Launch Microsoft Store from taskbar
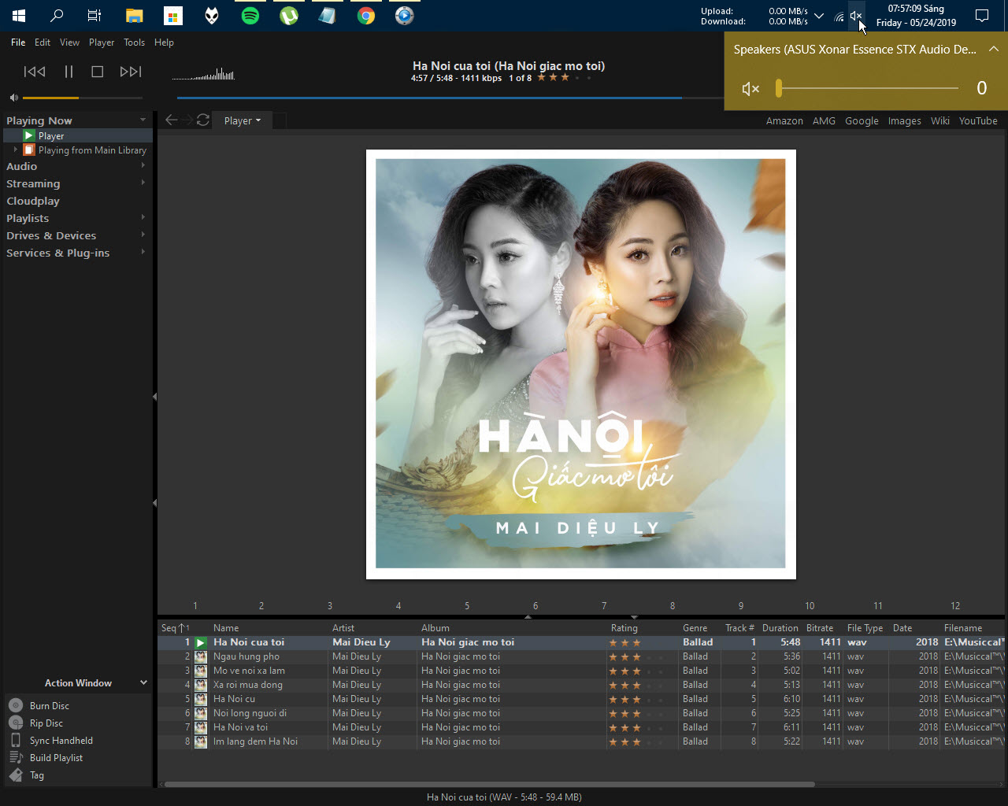Viewport: 1008px width, 806px height. coord(173,15)
